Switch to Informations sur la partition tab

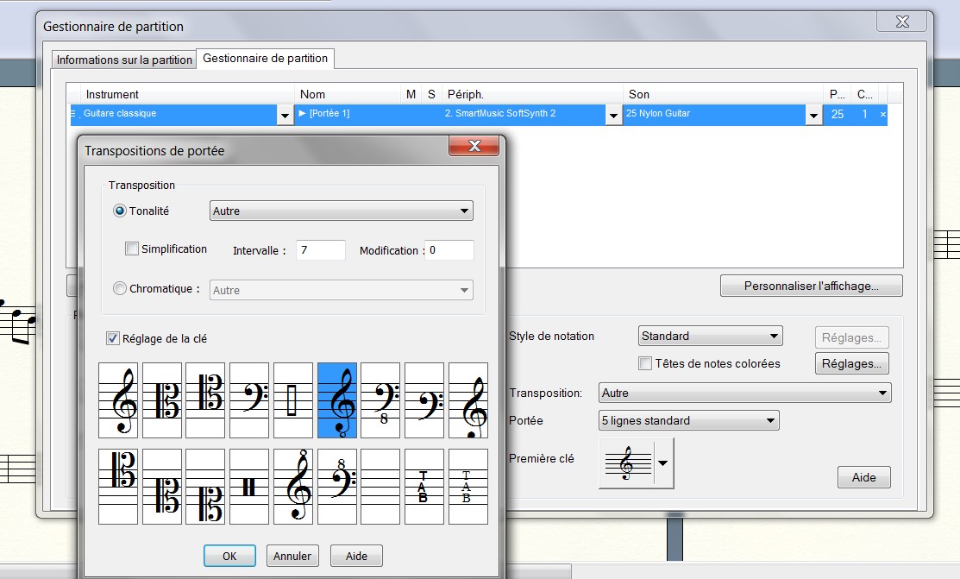click(124, 60)
